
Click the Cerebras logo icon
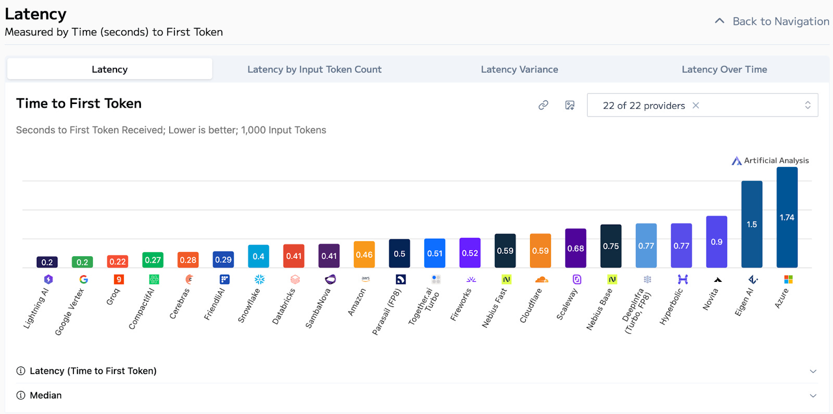[x=189, y=279]
